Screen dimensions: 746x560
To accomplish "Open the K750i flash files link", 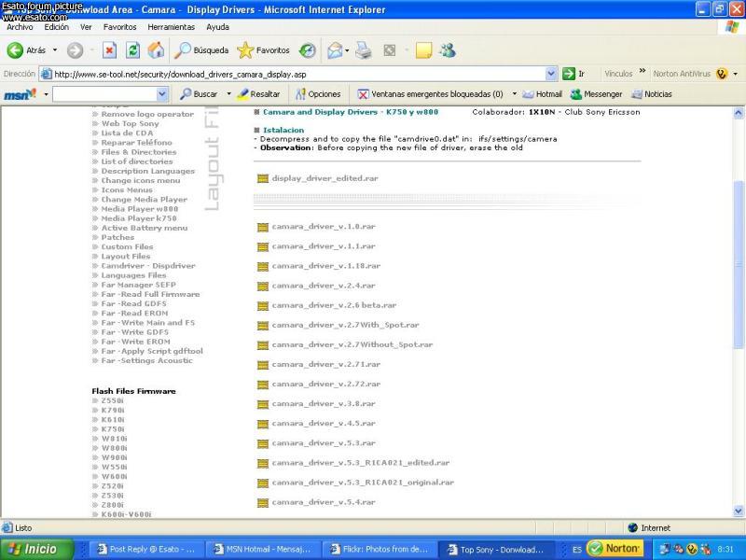I will 113,429.
